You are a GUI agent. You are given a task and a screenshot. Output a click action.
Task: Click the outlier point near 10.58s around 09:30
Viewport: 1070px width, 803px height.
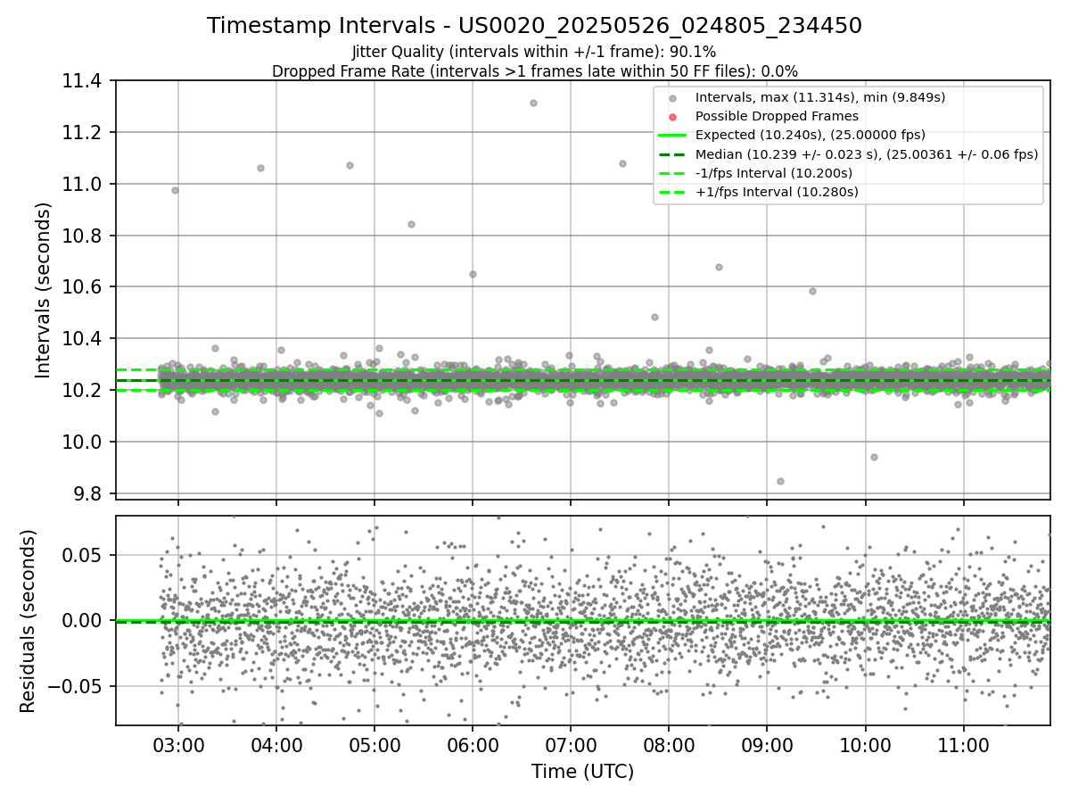pyautogui.click(x=812, y=291)
